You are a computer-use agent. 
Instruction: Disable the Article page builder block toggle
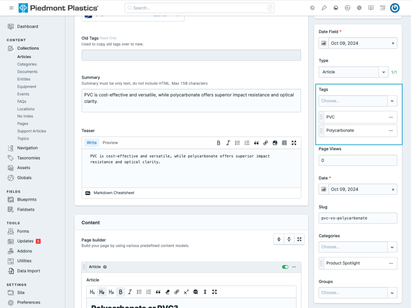[x=285, y=267]
